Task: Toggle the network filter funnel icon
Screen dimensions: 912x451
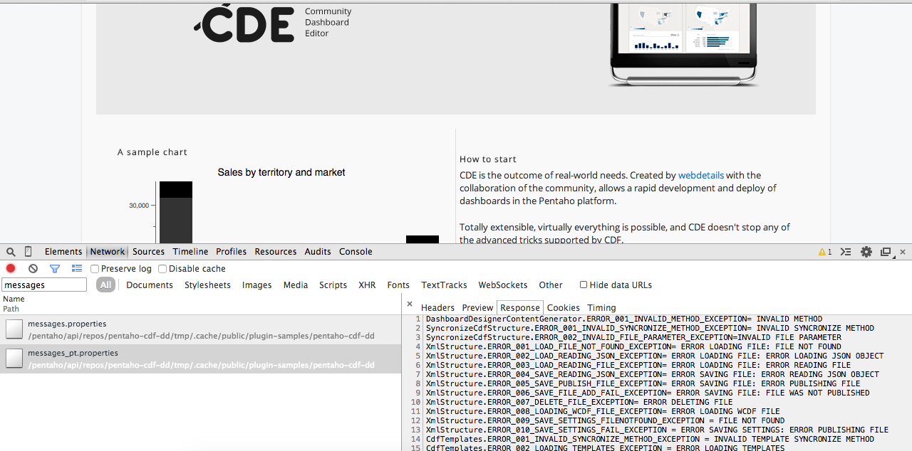Action: (x=55, y=268)
